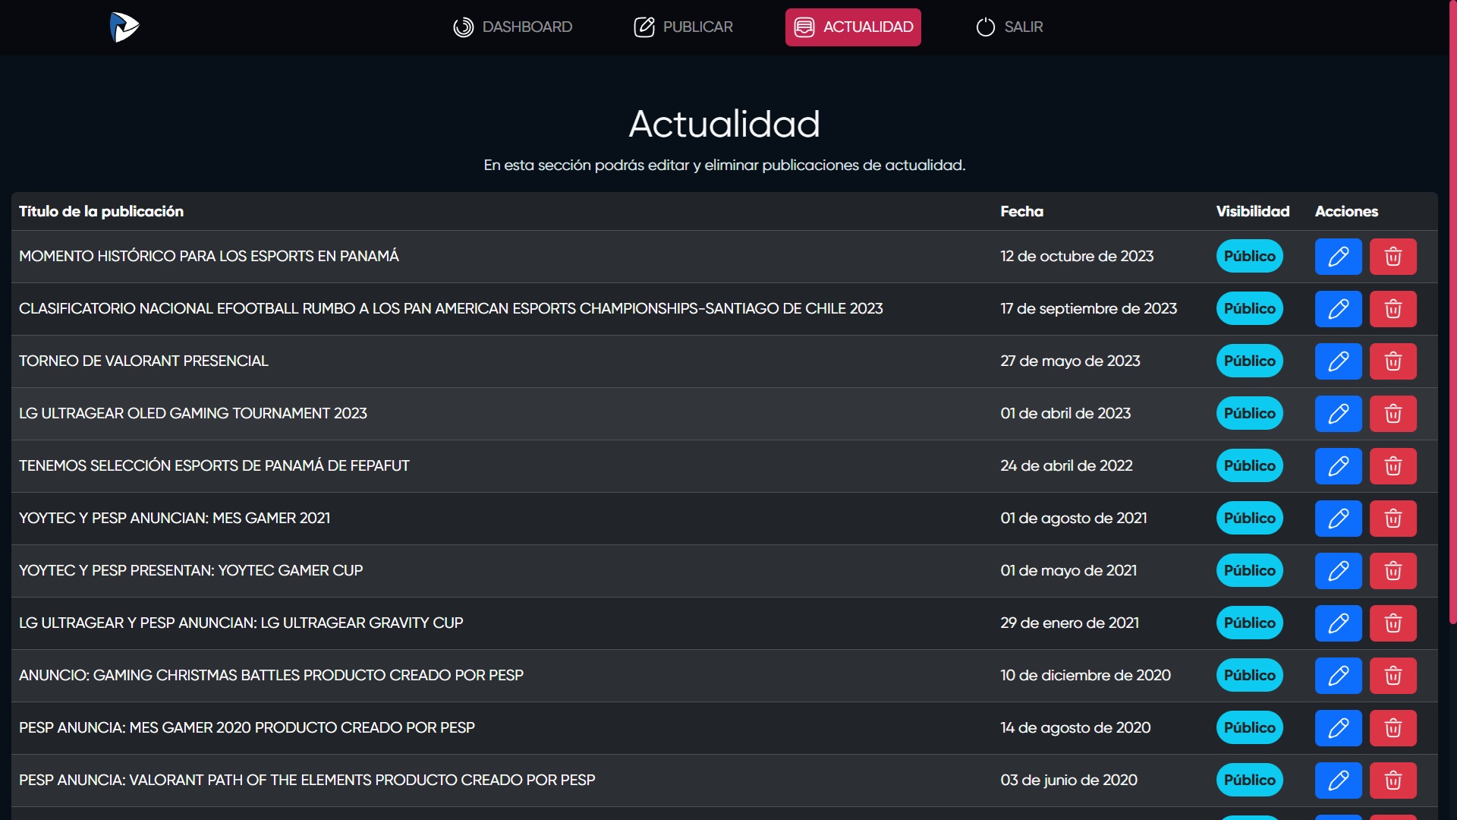The image size is (1457, 820).
Task: Click date '12 de octubre de 2023'
Action: [x=1077, y=257]
